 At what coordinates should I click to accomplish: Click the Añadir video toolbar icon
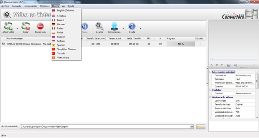pos(8,26)
